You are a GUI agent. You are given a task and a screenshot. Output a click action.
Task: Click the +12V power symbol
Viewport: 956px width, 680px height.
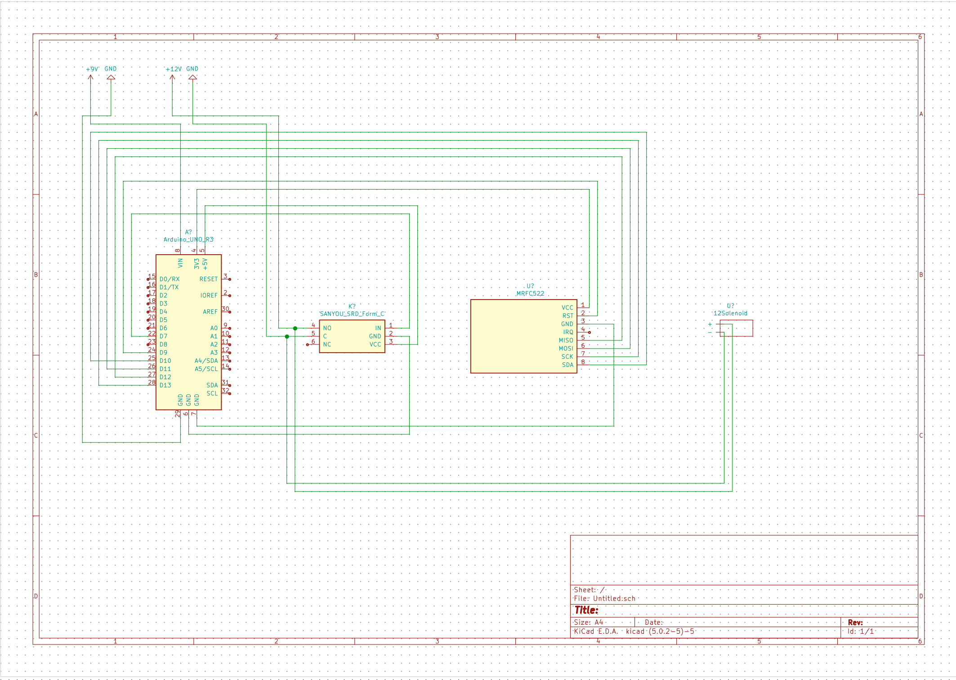172,76
